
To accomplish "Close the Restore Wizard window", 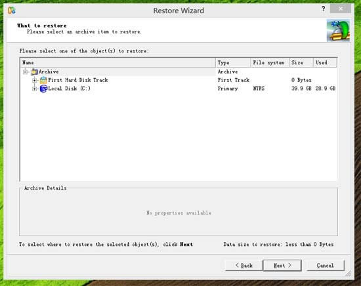I will (340, 9).
